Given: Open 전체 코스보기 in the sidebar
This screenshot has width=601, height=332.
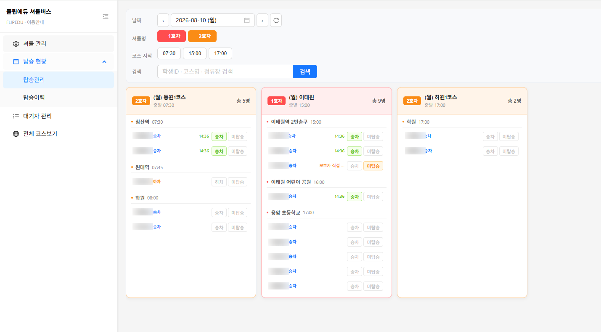Looking at the screenshot, I should (x=58, y=134).
